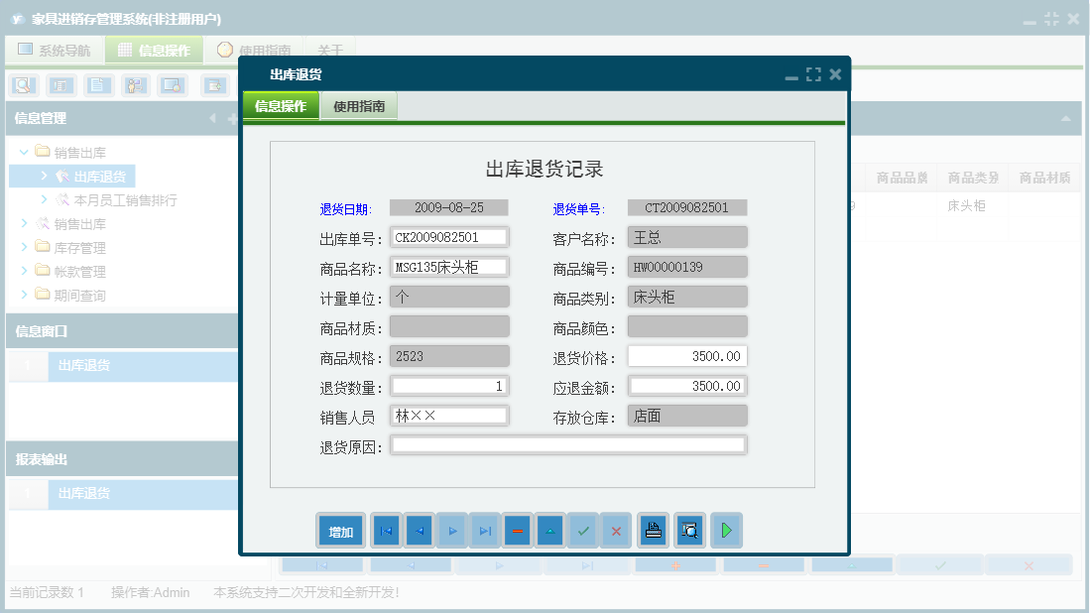The width and height of the screenshot is (1090, 613).
Task: Confirm changes with the green check icon
Action: point(583,530)
